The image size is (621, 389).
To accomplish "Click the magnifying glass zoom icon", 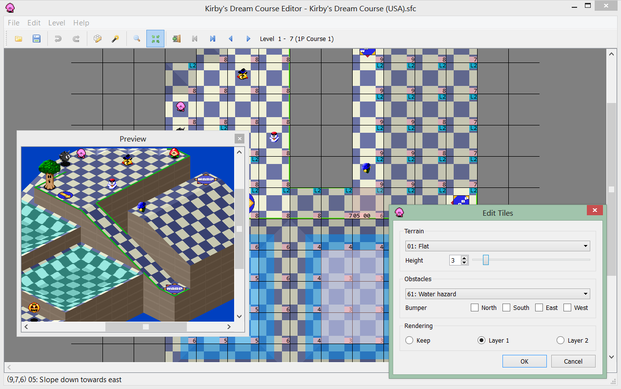I will (x=137, y=39).
